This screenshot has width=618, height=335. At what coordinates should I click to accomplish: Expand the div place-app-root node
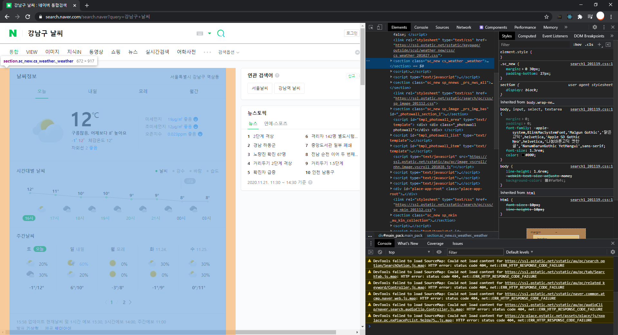coord(391,189)
